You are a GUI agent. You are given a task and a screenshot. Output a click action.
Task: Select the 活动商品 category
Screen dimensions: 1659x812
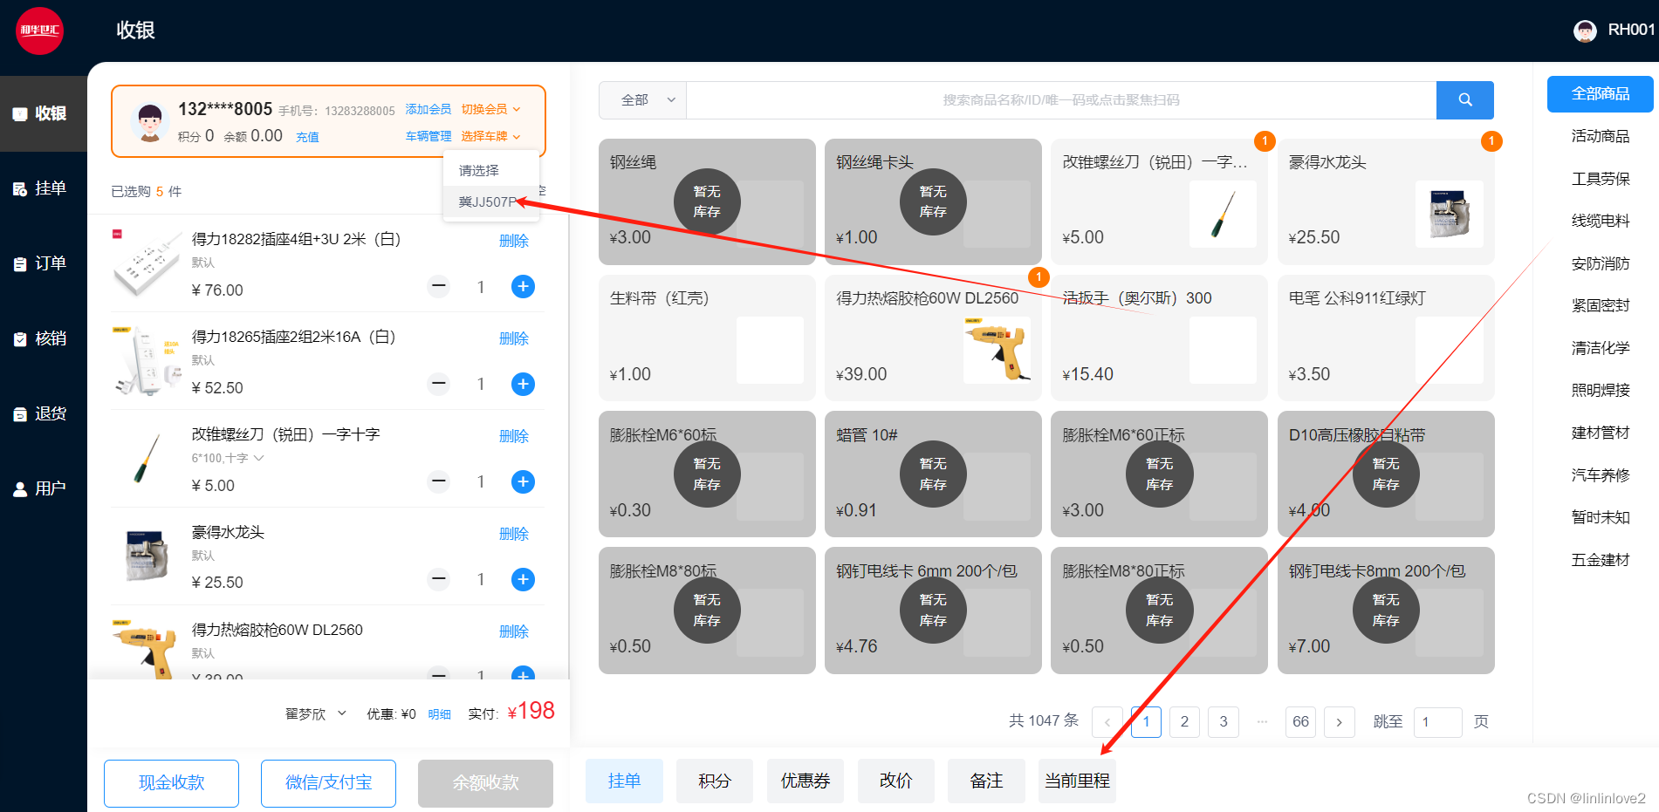tap(1600, 136)
